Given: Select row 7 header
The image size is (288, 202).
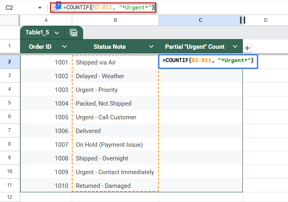Looking at the screenshot, I should pos(10,130).
